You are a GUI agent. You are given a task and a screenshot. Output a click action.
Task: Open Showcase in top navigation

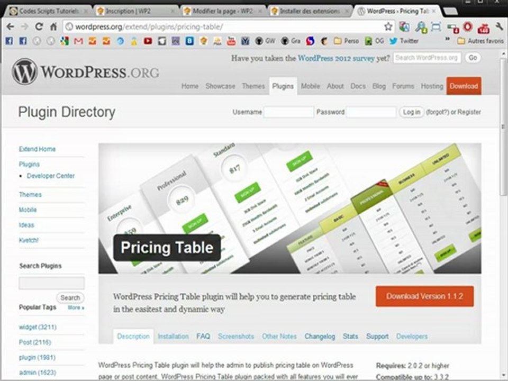click(x=220, y=86)
